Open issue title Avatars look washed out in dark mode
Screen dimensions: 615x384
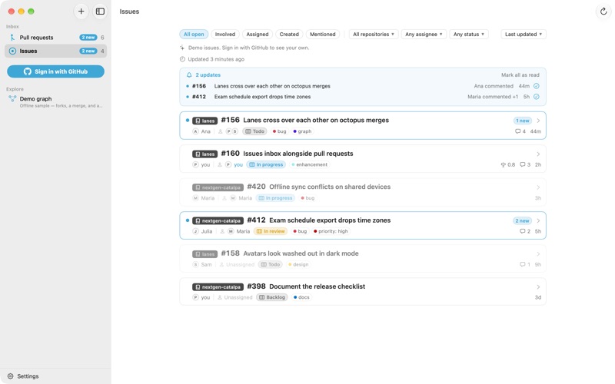coord(301,253)
